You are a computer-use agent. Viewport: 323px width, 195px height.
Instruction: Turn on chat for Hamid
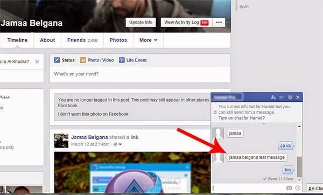241,118
